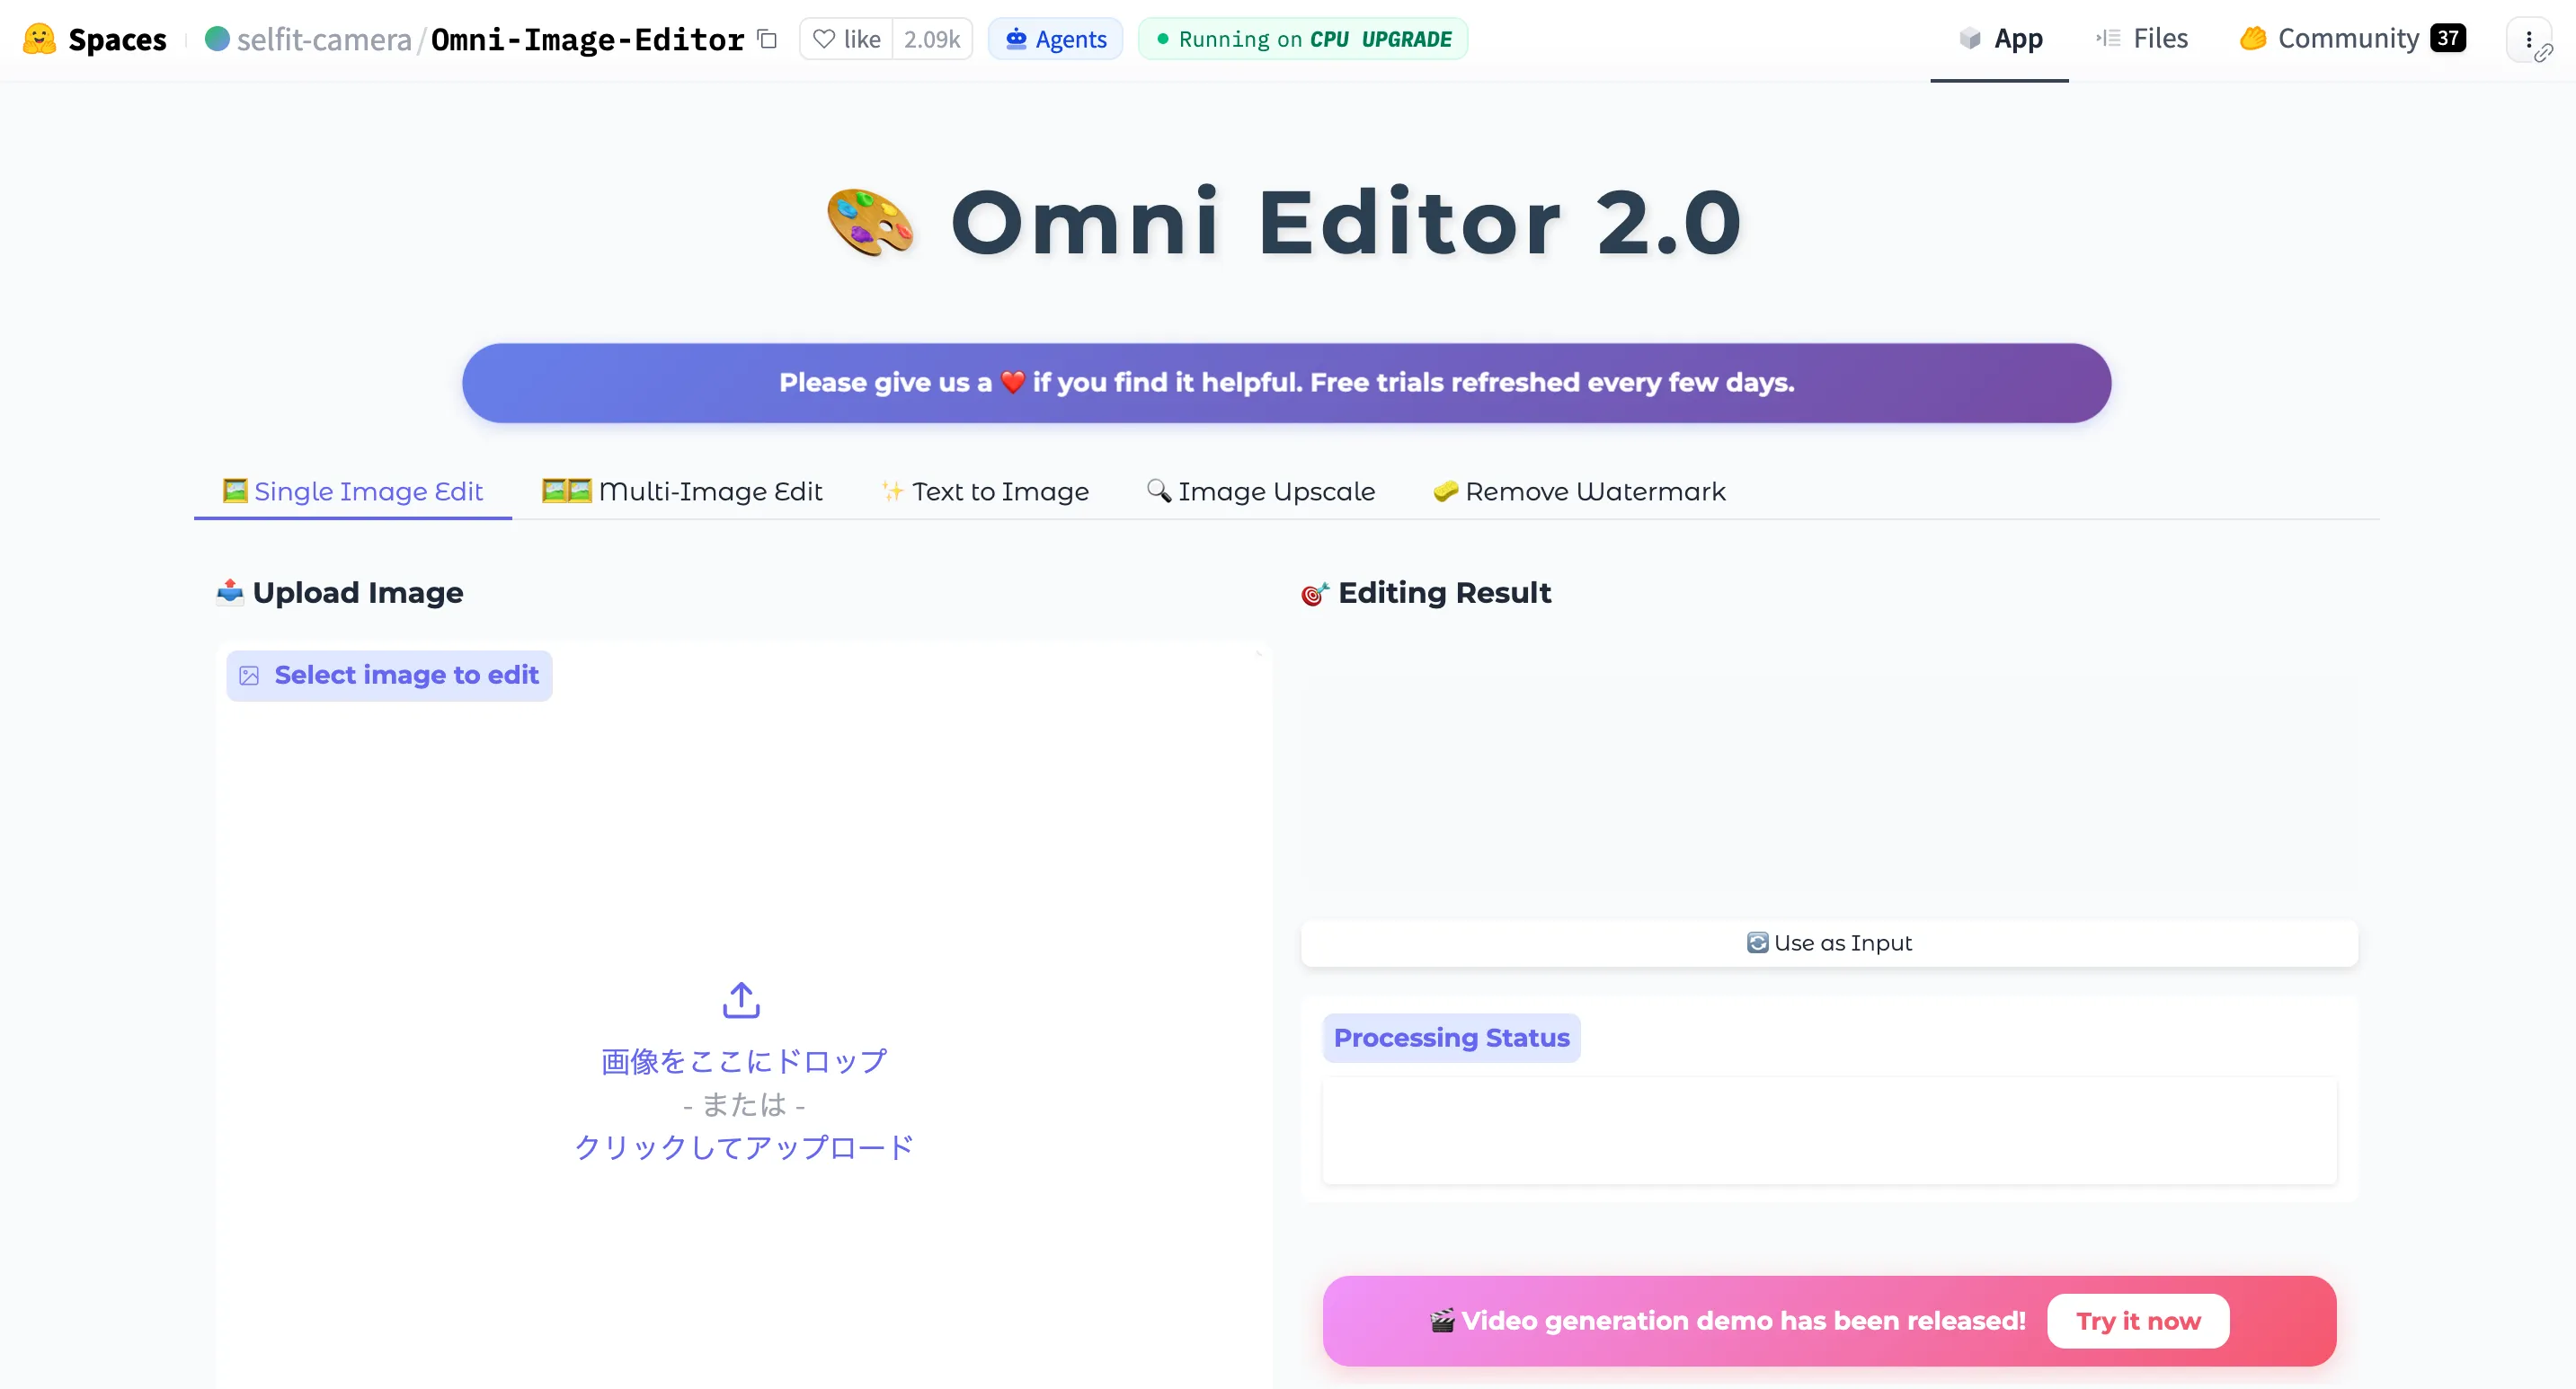Click the image icon beside Select image to edit
The width and height of the screenshot is (2576, 1389).
pyautogui.click(x=249, y=677)
